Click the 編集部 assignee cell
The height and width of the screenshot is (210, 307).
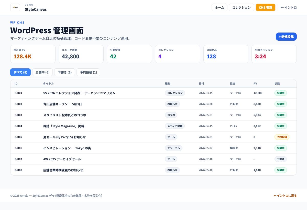pos(234,148)
